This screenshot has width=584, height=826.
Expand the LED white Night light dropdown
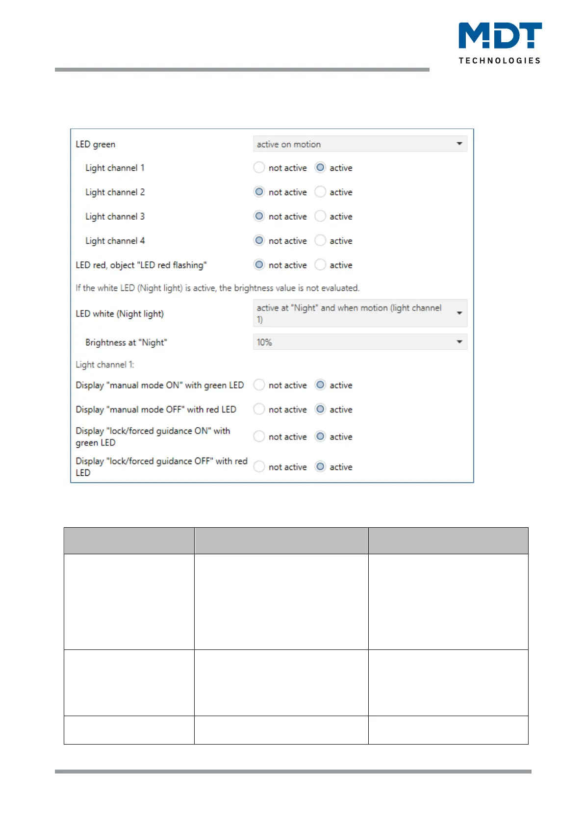click(360, 313)
